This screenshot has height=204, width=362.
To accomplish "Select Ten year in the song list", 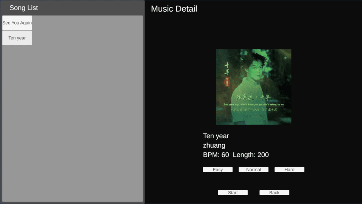I will coord(17,38).
